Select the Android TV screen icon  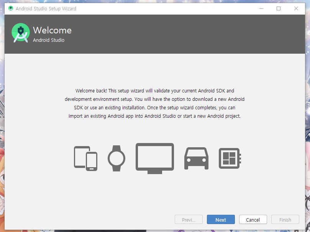click(155, 158)
